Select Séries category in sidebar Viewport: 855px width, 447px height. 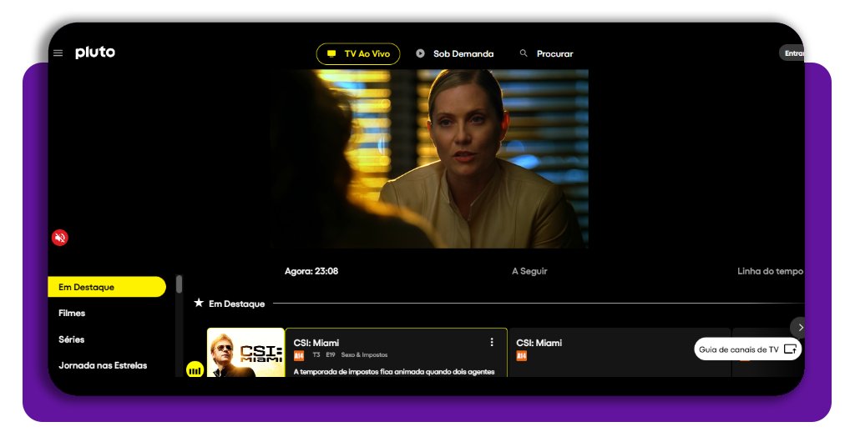coord(72,339)
